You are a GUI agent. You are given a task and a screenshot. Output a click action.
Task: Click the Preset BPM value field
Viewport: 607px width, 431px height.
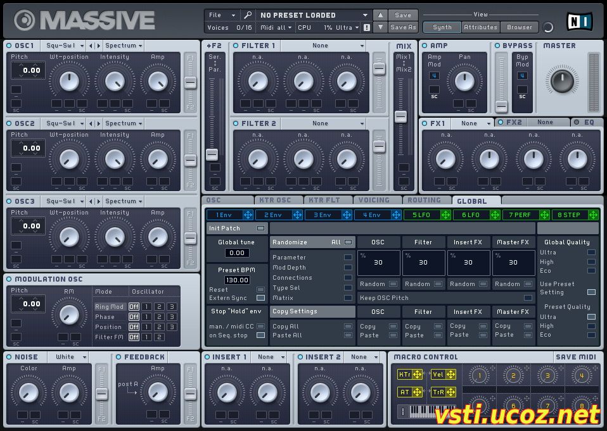[237, 280]
